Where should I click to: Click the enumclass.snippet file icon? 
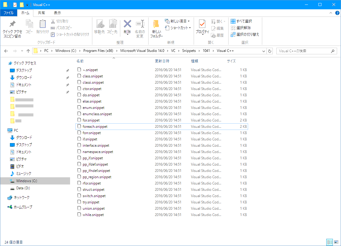[x=79, y=114]
